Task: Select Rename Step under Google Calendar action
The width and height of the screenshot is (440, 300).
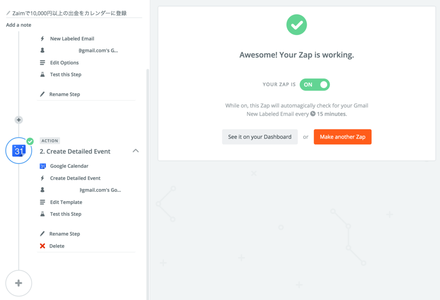Action: [x=64, y=234]
